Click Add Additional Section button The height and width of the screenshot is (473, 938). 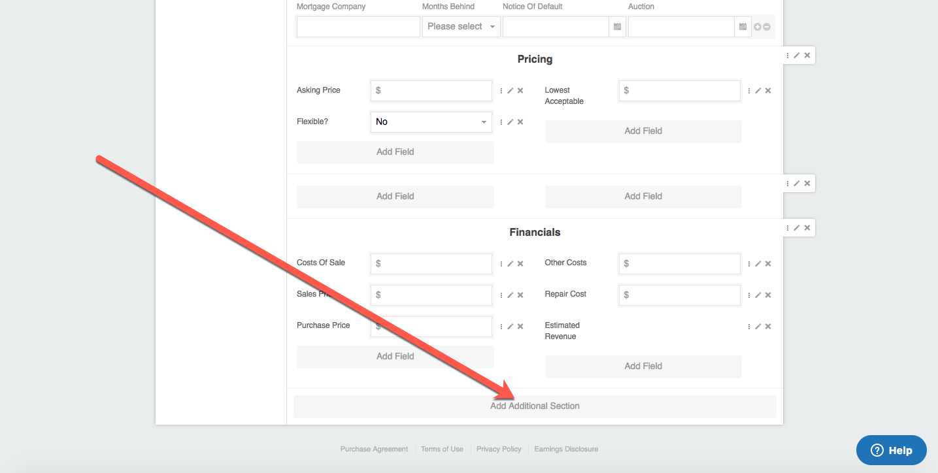click(x=535, y=406)
